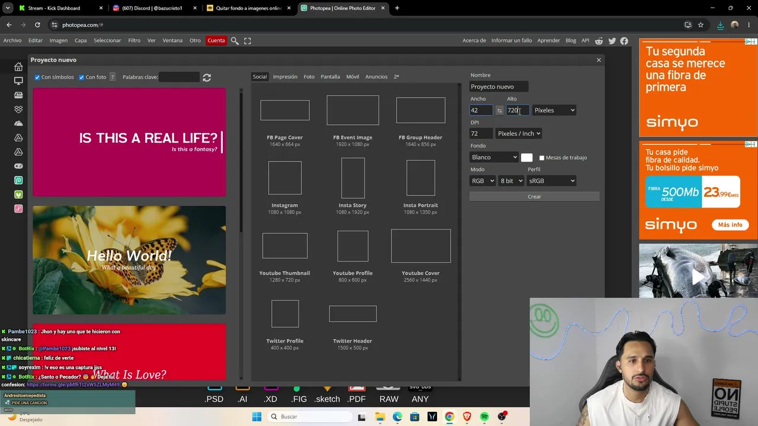Click the Crear button

coord(534,196)
